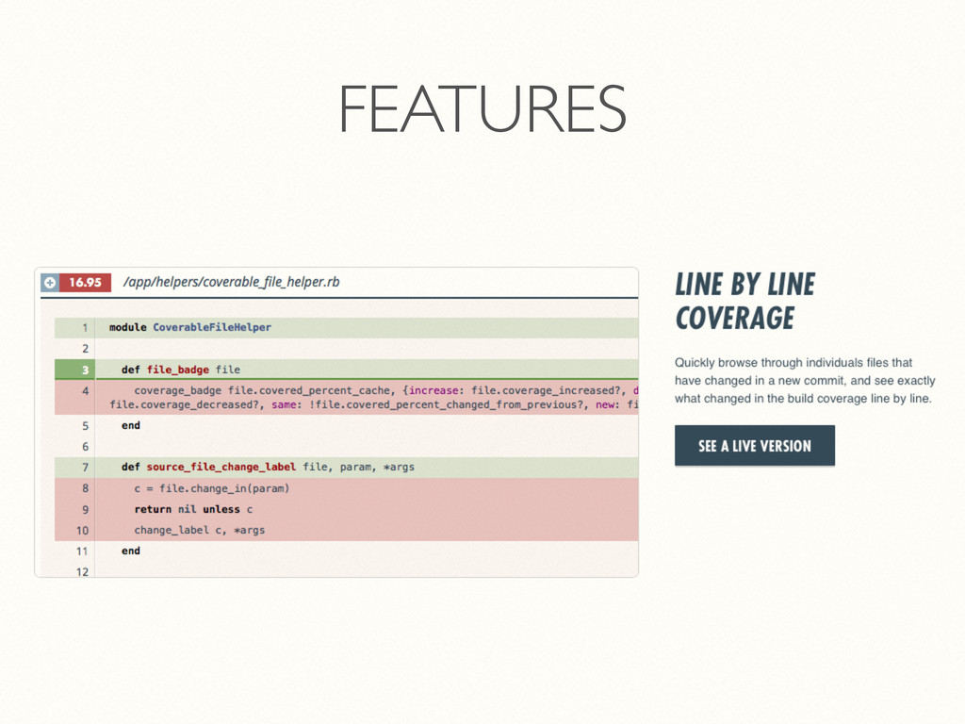Select highlighted line number 3
Viewport: 965px width, 724px height.
click(74, 370)
